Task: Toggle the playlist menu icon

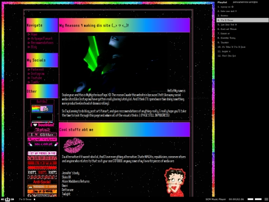Action: click(x=266, y=199)
